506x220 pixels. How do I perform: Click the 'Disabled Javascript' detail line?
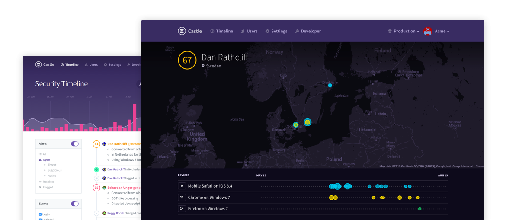click(x=126, y=204)
